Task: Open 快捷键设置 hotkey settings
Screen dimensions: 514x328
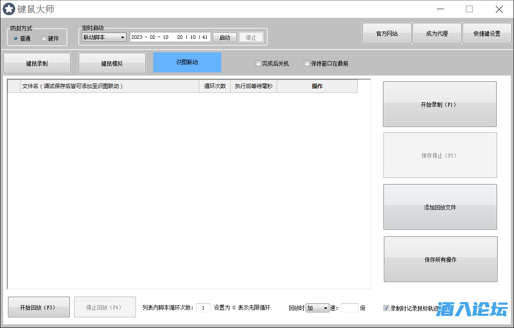Action: click(487, 34)
